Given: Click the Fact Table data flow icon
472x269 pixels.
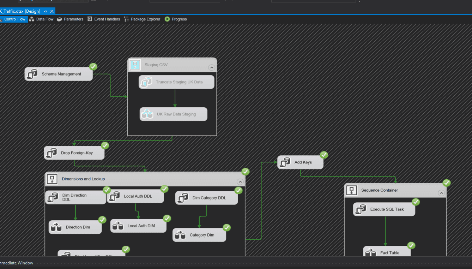Looking at the screenshot, I should [371, 253].
